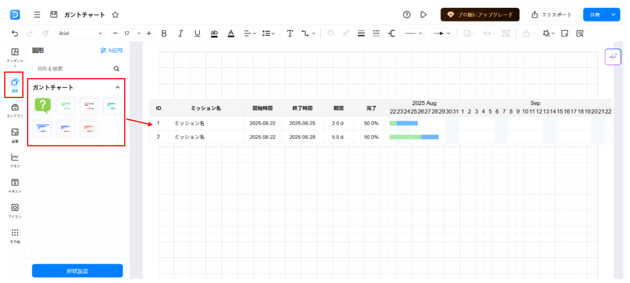Open the help question mark icon

[407, 15]
